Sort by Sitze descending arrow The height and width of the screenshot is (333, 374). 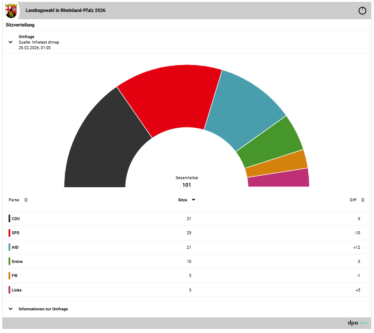click(x=194, y=200)
